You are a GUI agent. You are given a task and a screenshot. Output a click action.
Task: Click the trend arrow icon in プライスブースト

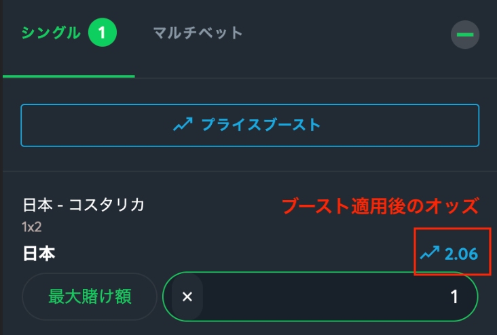point(183,125)
